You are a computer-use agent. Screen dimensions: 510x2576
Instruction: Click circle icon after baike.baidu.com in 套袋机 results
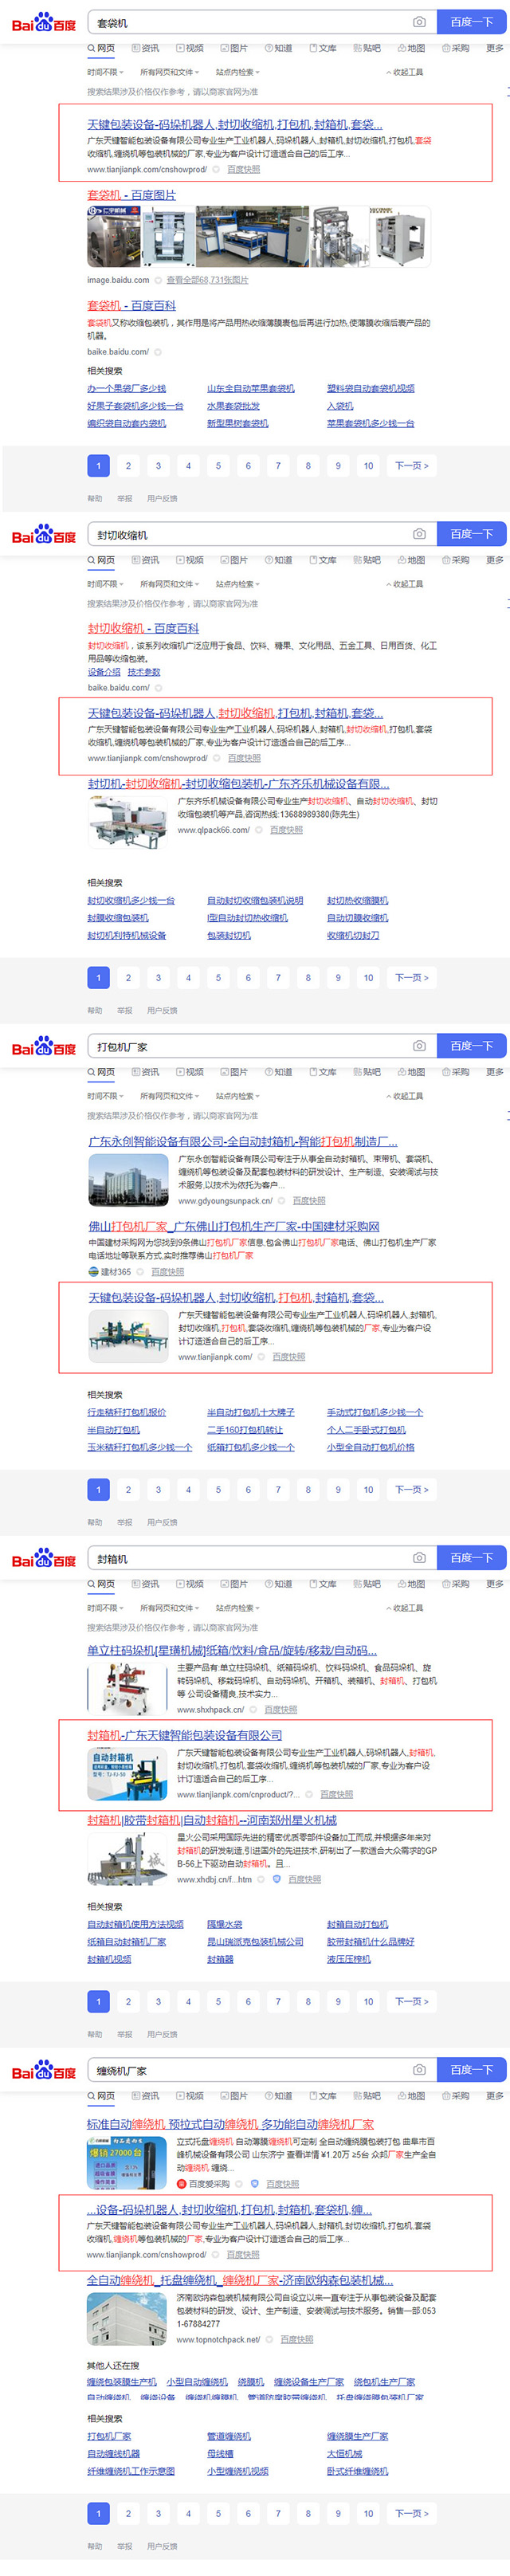pos(158,352)
